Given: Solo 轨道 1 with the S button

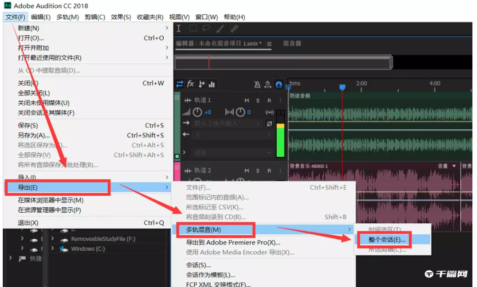Looking at the screenshot, I should click(x=258, y=101).
